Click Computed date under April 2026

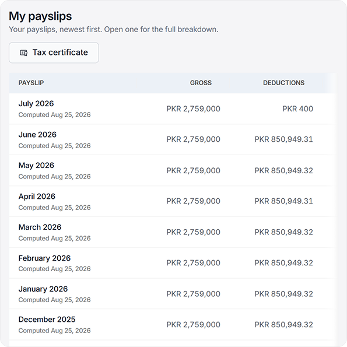54,208
